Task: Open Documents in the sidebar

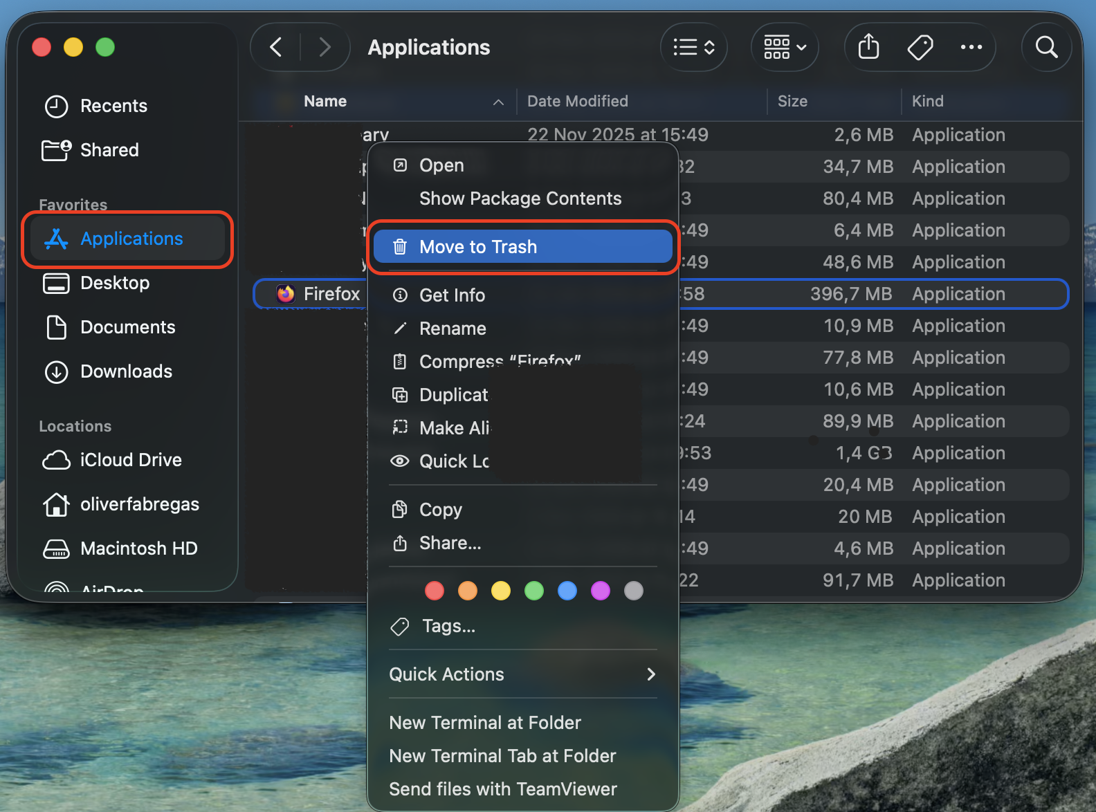Action: 127,327
